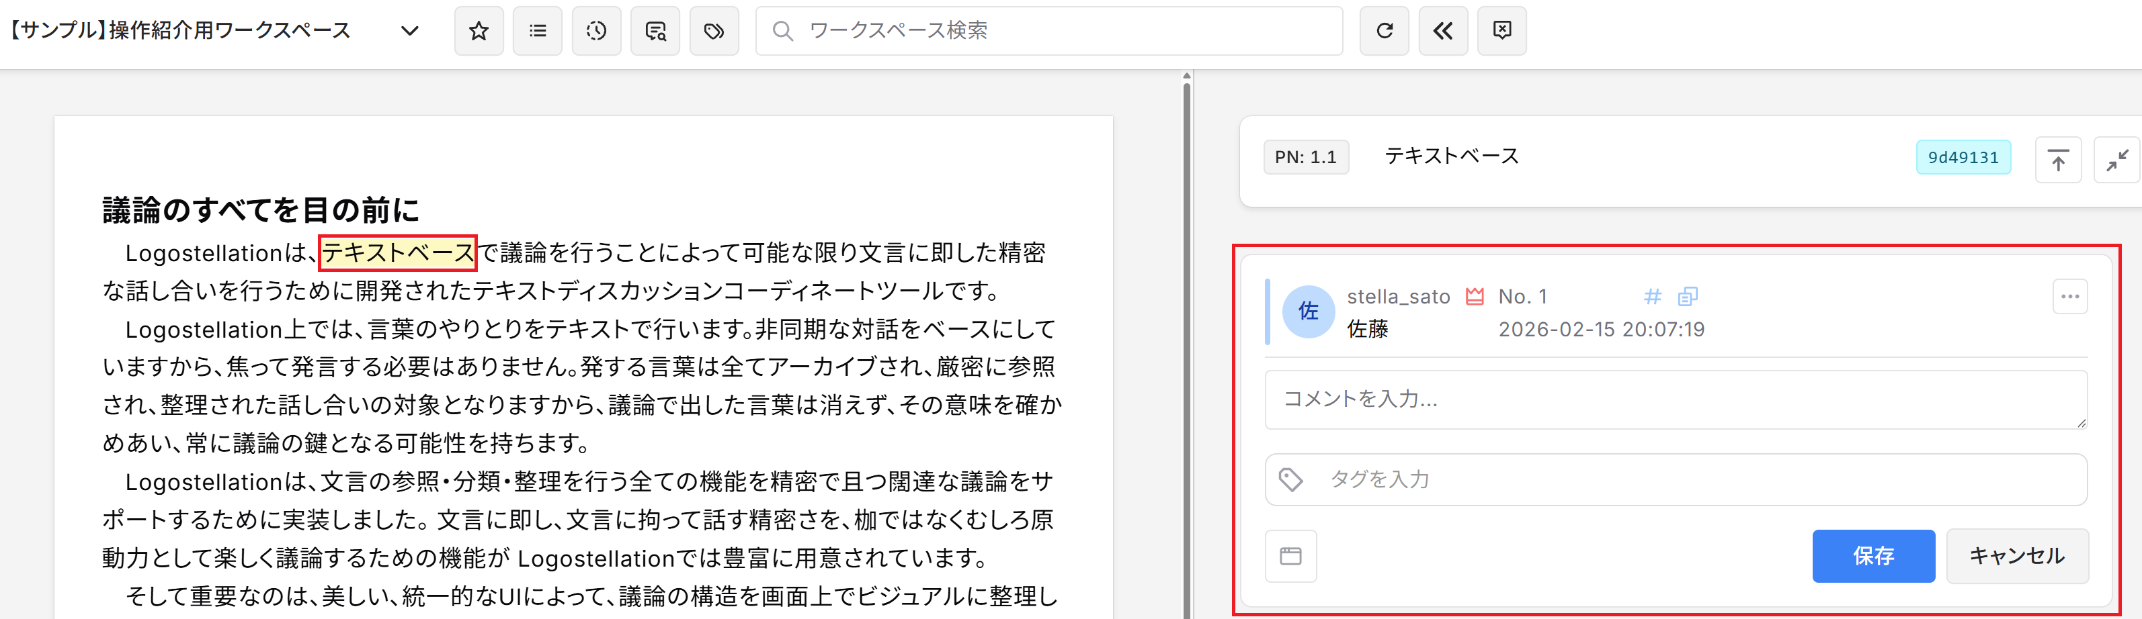Open the history clock icon
This screenshot has width=2142, height=619.
596,31
